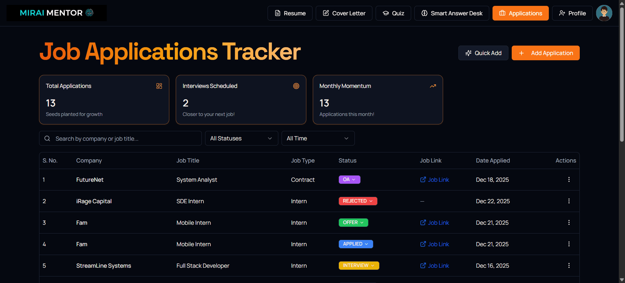Open actions menu for iRage Capital row
Viewport: 625px width, 283px height.
click(x=569, y=201)
